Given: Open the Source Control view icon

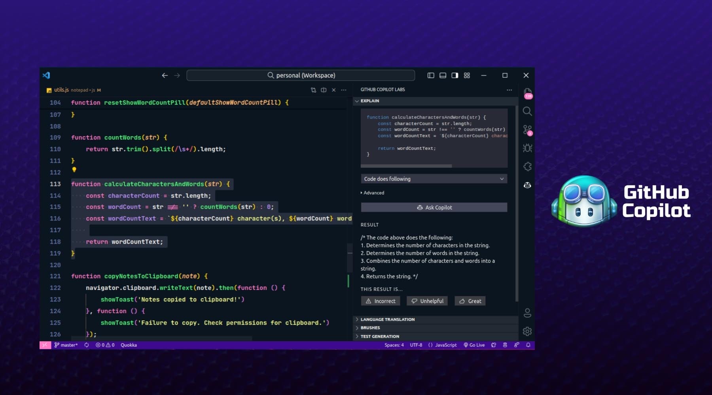Looking at the screenshot, I should (x=527, y=130).
